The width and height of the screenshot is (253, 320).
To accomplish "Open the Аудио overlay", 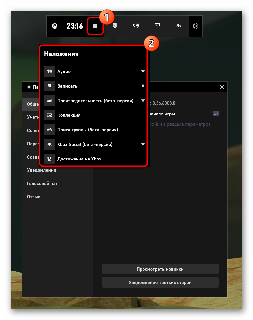I will pos(94,71).
